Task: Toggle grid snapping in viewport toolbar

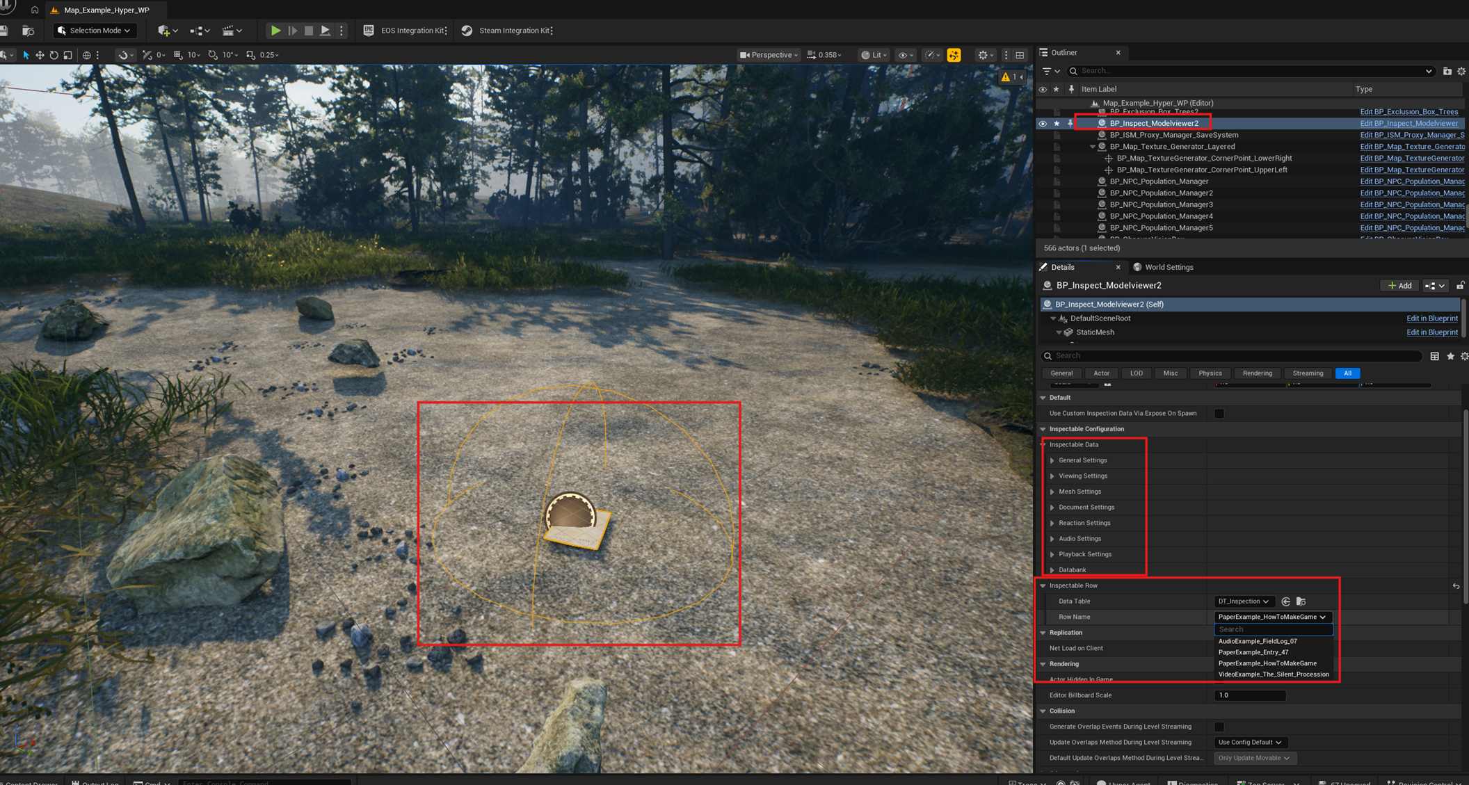Action: (178, 55)
